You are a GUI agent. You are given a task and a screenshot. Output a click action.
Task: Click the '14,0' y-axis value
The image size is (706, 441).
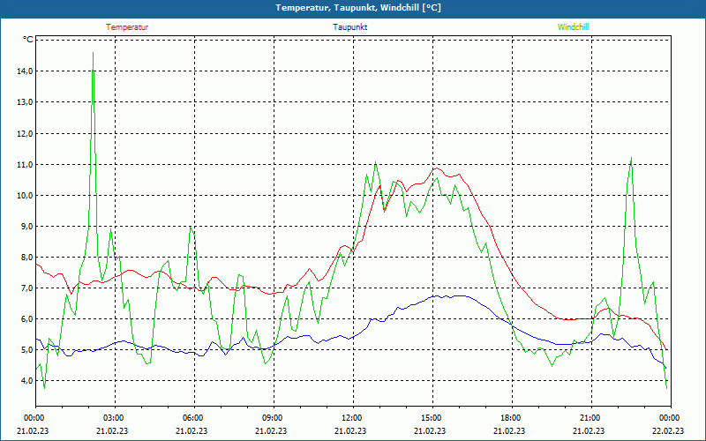(25, 71)
